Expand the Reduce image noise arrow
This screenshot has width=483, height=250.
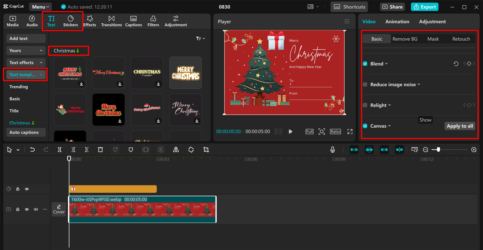(x=419, y=84)
